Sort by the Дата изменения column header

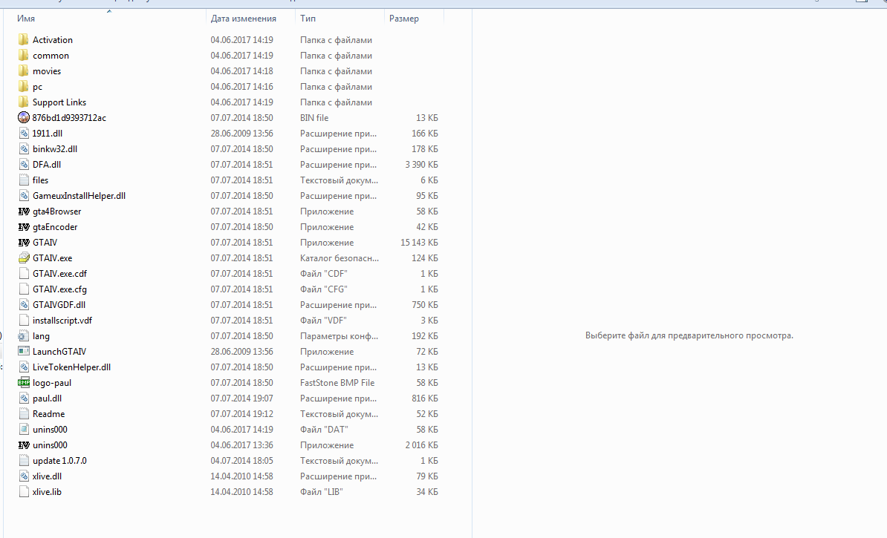(243, 19)
